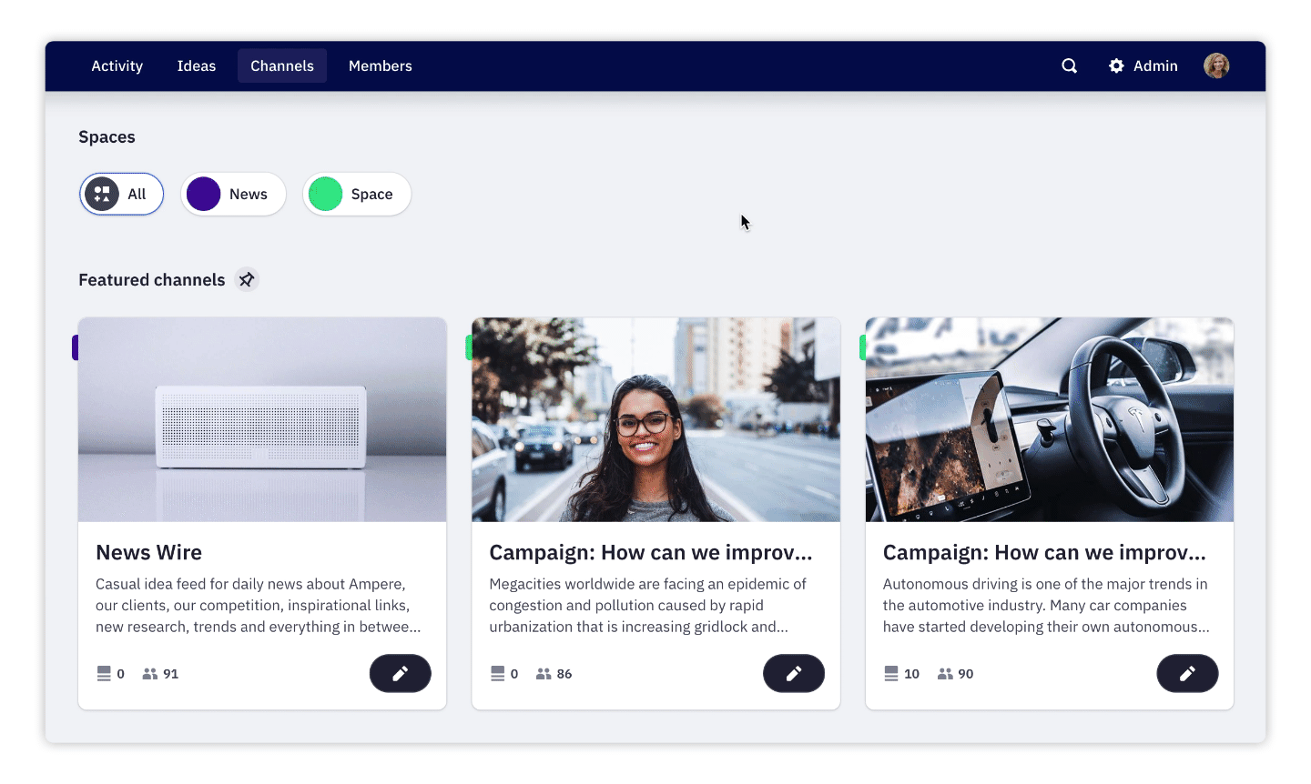
Task: Click the members icon on News Wire card
Action: (x=150, y=674)
